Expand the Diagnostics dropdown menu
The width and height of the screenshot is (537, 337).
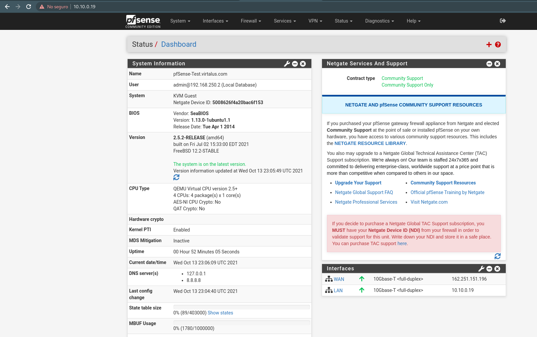[379, 21]
